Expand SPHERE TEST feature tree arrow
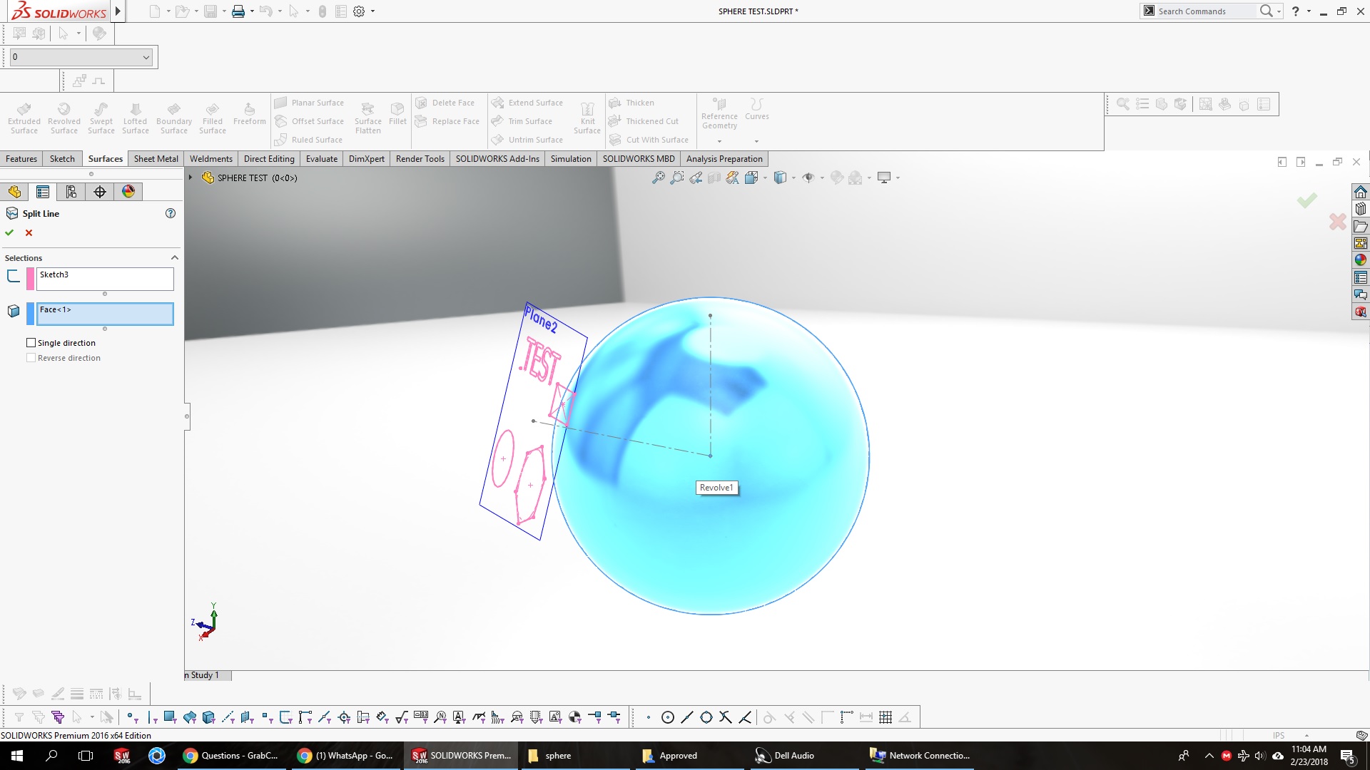This screenshot has height=770, width=1370. [191, 178]
